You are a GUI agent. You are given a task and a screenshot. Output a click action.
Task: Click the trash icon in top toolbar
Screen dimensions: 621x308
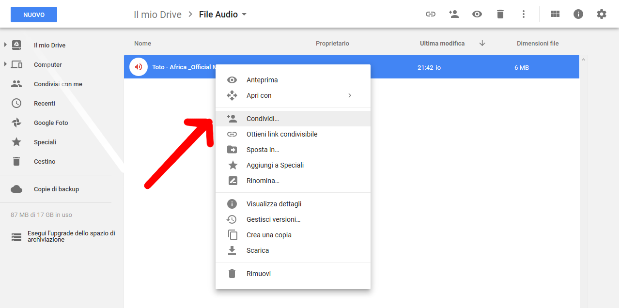coord(500,15)
